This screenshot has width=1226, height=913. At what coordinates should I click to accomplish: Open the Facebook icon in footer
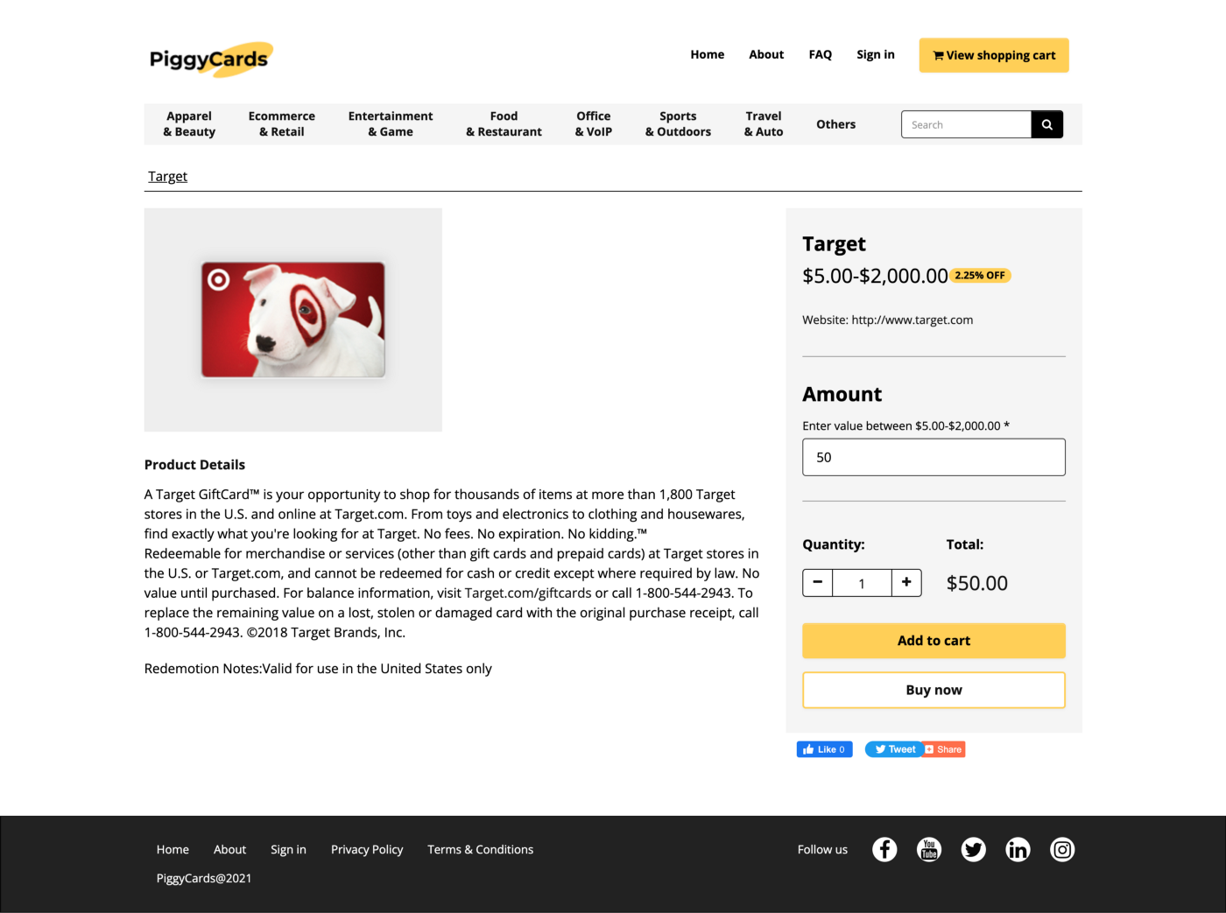[884, 849]
